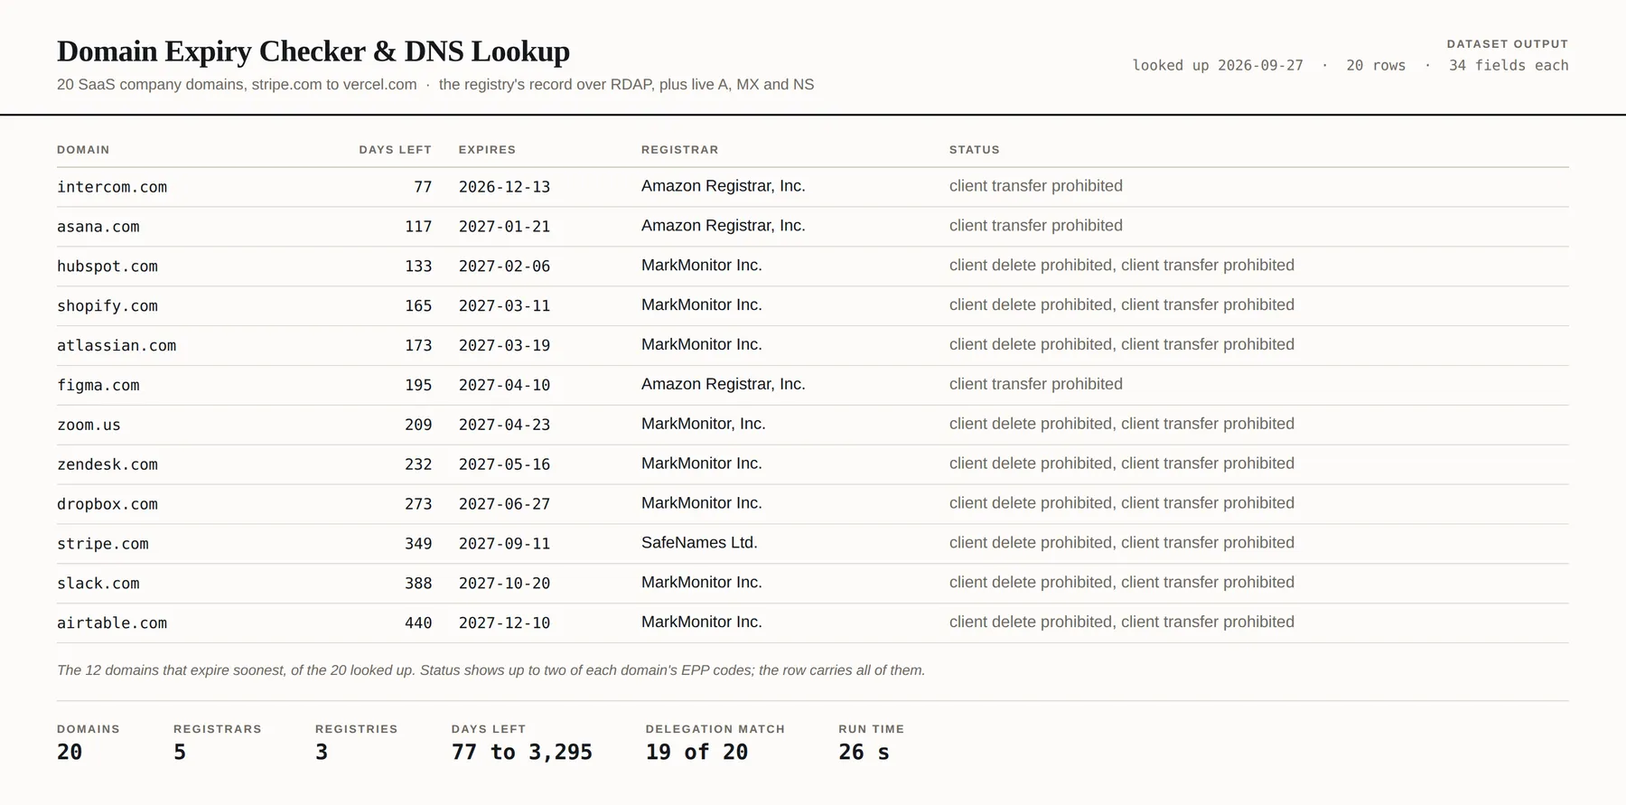Click the 440 days left value
Screen dimensions: 1626x805
[418, 624]
